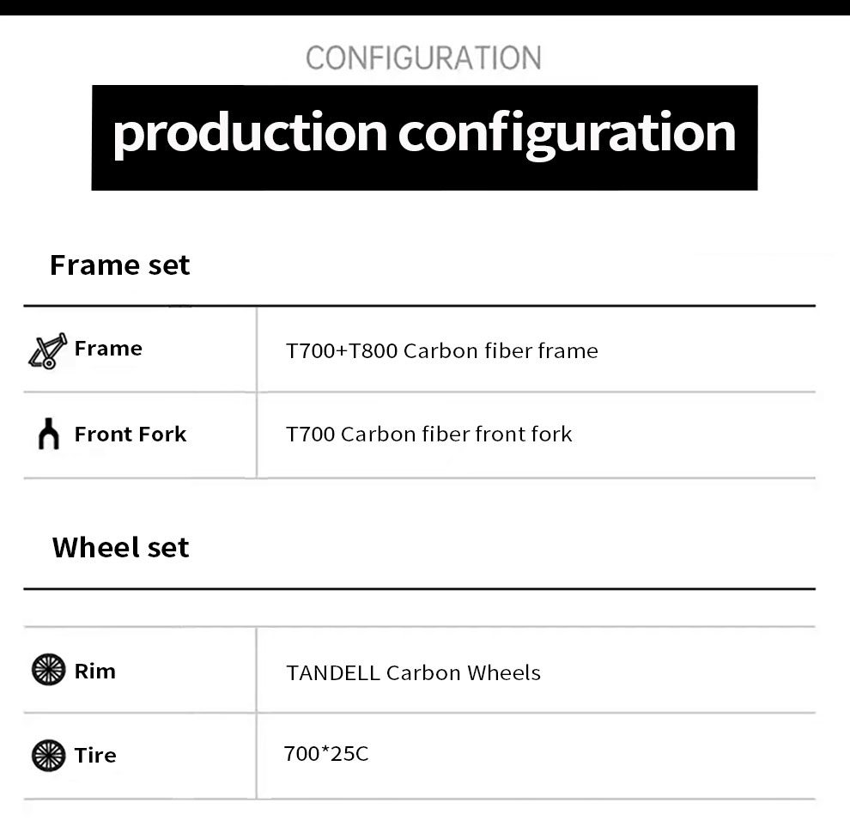Select the Frame label
Screen dimensions: 850x839
[x=108, y=348]
